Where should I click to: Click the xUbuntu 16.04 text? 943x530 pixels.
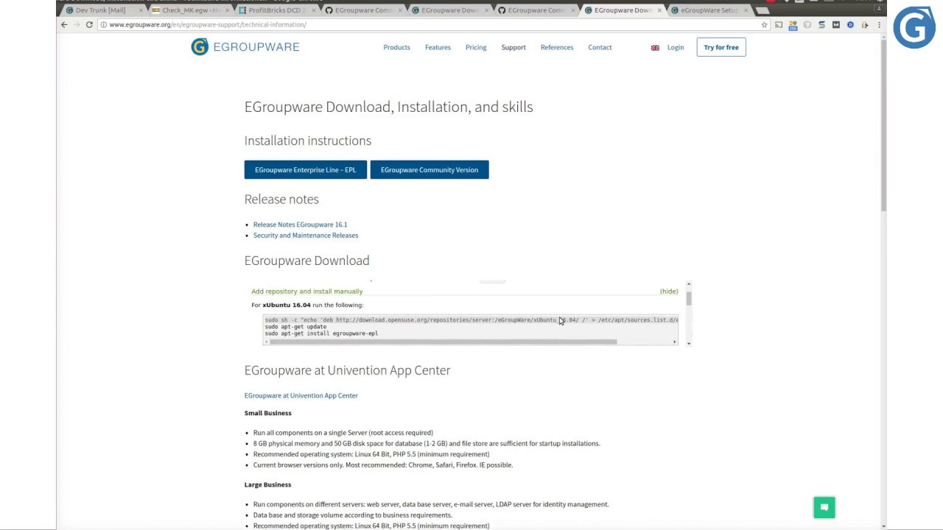click(287, 305)
